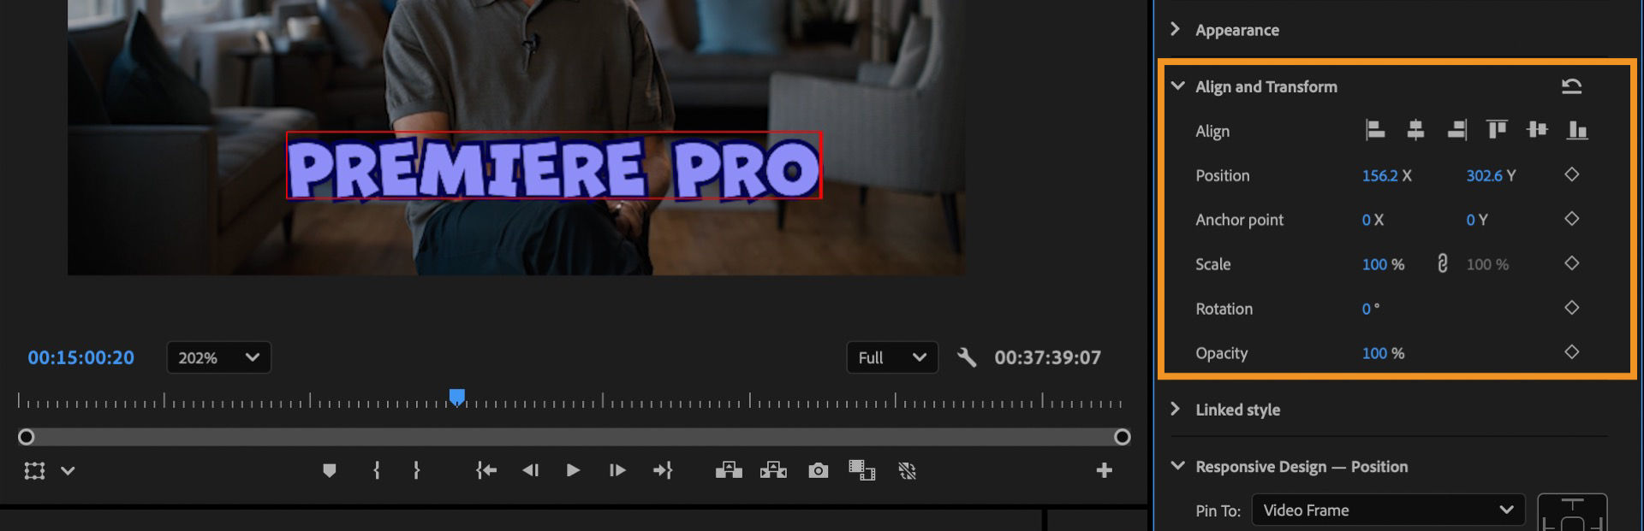Viewport: 1644px width, 531px height.
Task: Open Pin To Video Frame dropdown
Action: tap(1388, 510)
